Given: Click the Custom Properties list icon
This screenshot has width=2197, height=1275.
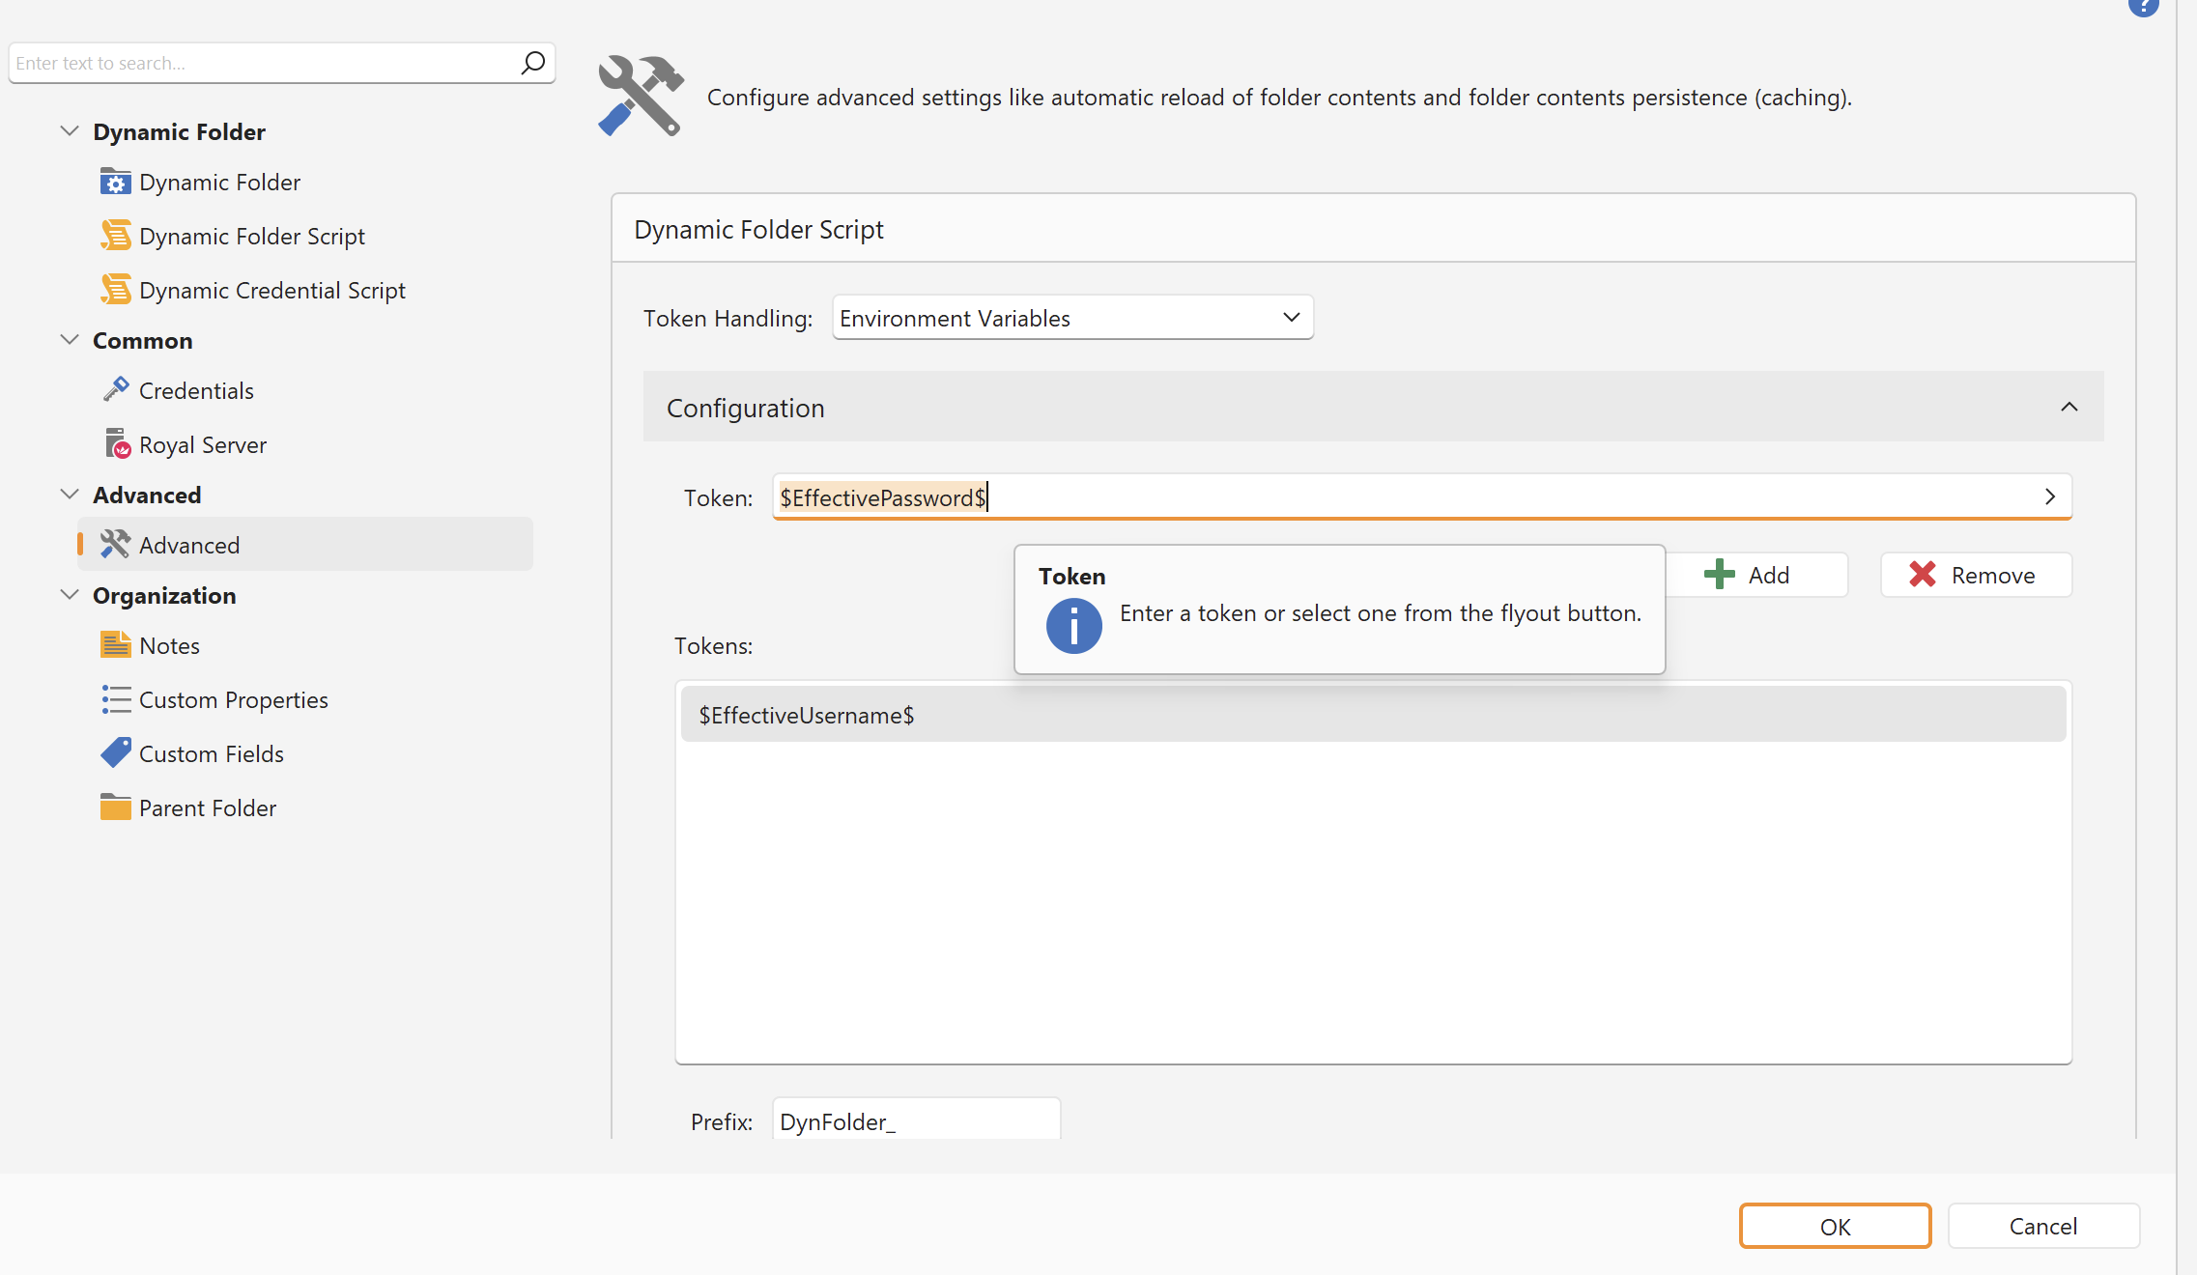Looking at the screenshot, I should 115,699.
